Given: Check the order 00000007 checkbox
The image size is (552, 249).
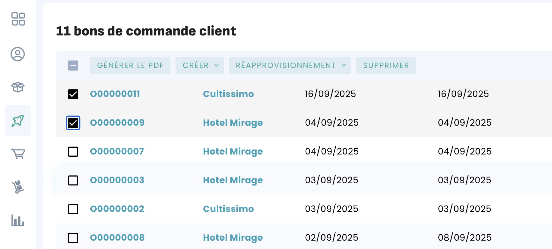Looking at the screenshot, I should [73, 152].
